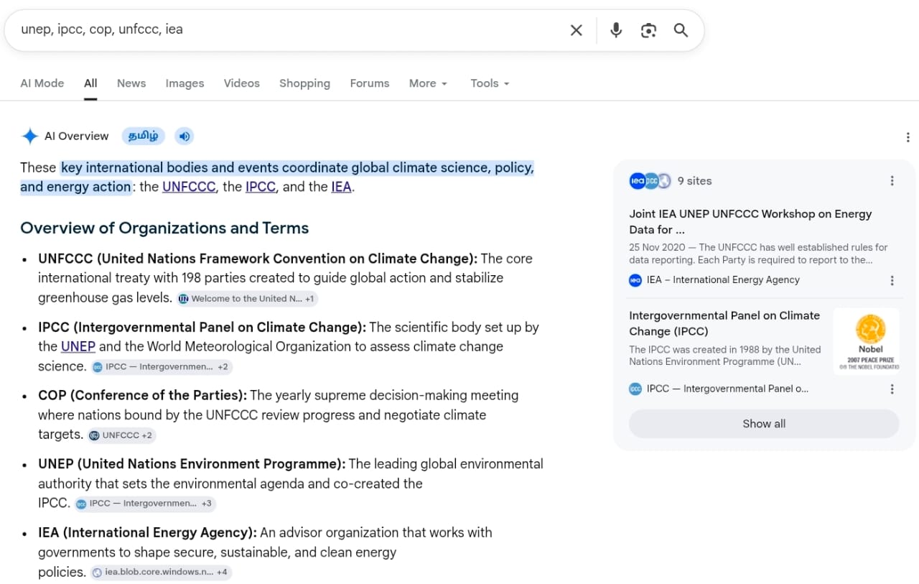Clear the search query with the X icon

tap(576, 30)
